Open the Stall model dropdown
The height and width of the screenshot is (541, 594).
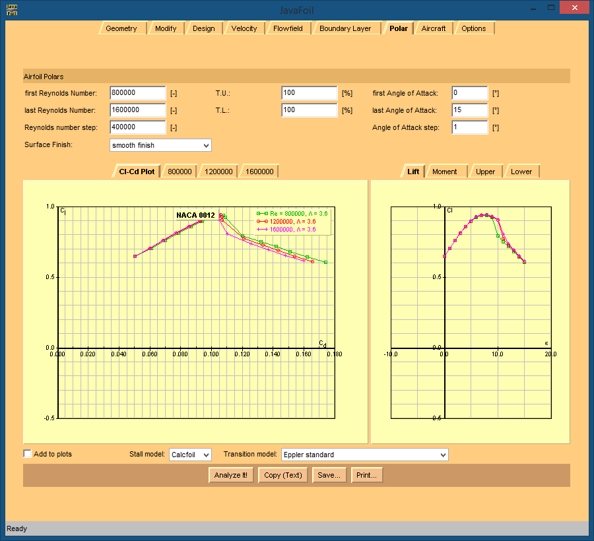[190, 455]
